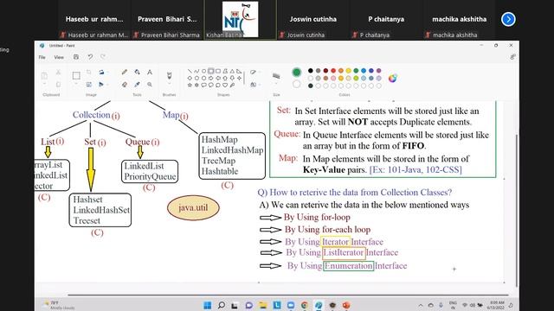The width and height of the screenshot is (554, 311).
Task: Select Kishan Batina video thumbnail
Action: 241,19
